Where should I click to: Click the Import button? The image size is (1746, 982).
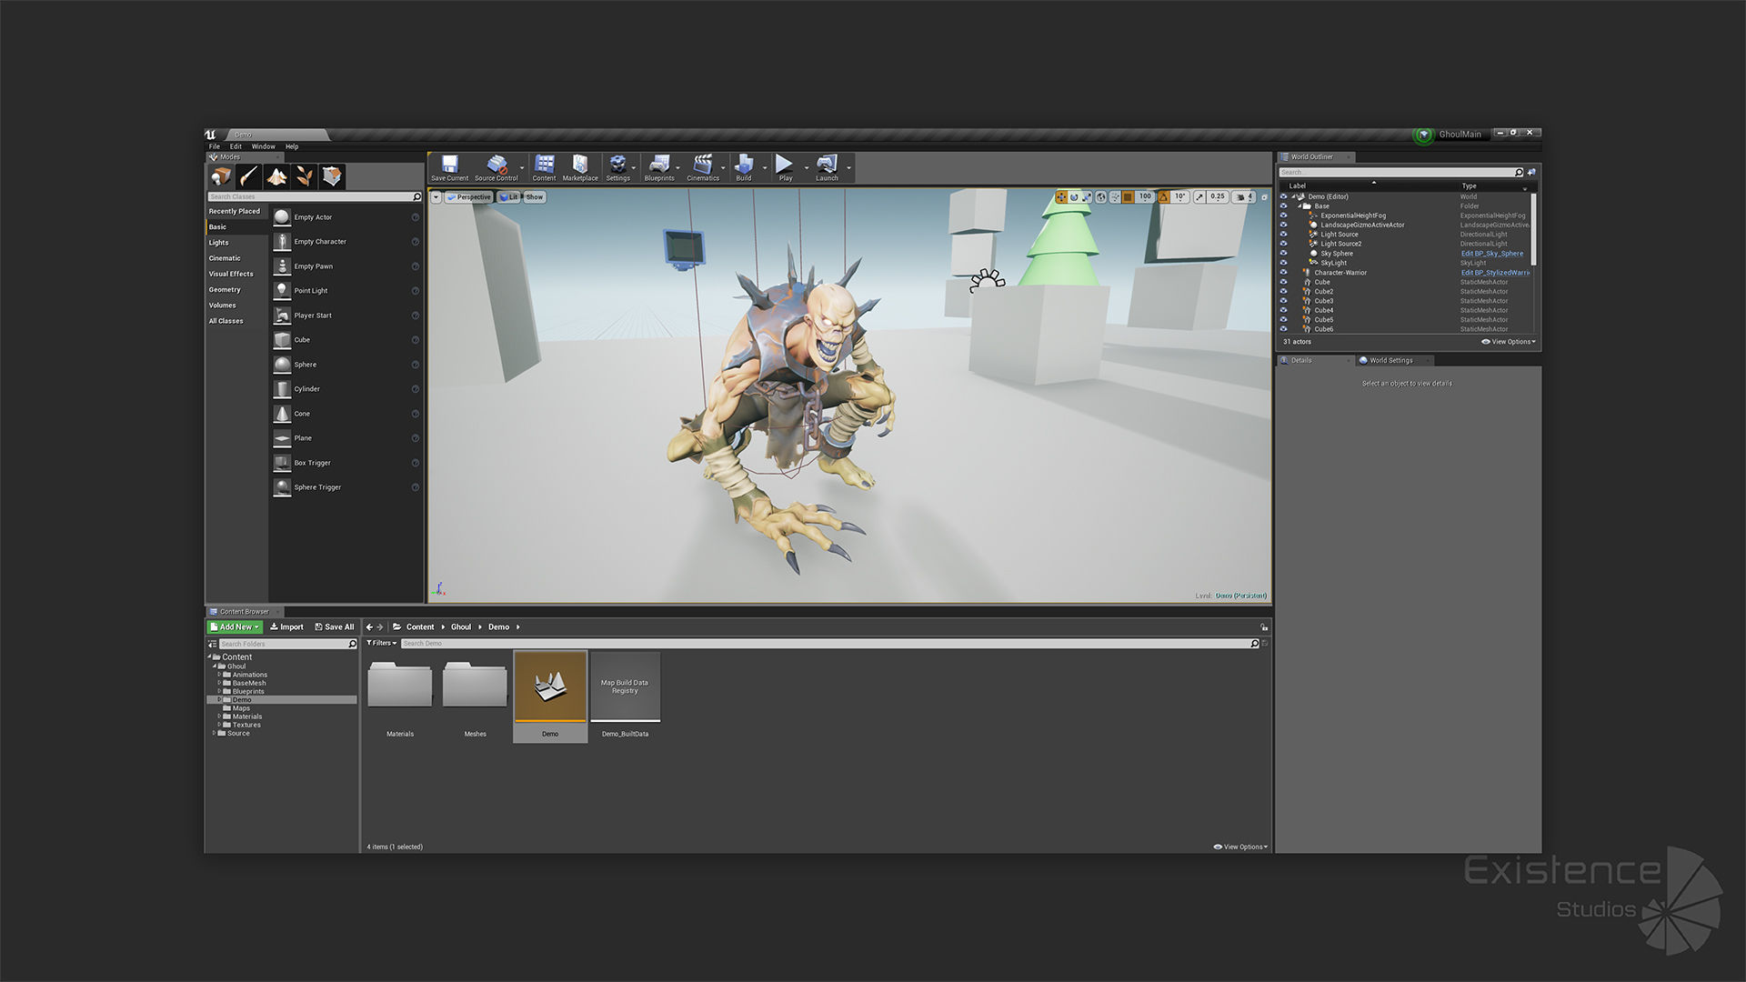(x=286, y=626)
